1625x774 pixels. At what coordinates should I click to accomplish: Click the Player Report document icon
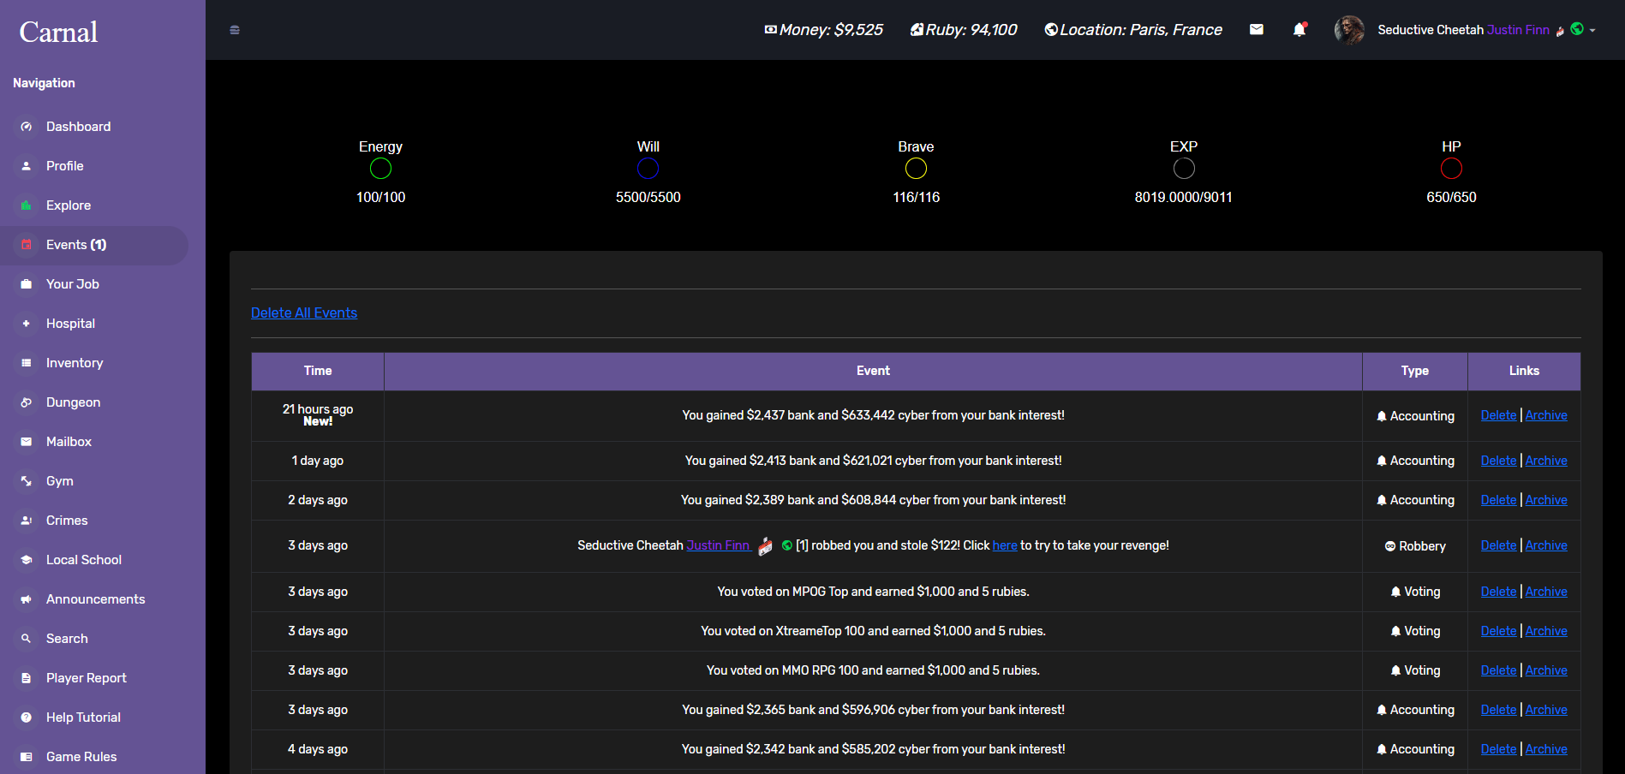click(x=27, y=678)
